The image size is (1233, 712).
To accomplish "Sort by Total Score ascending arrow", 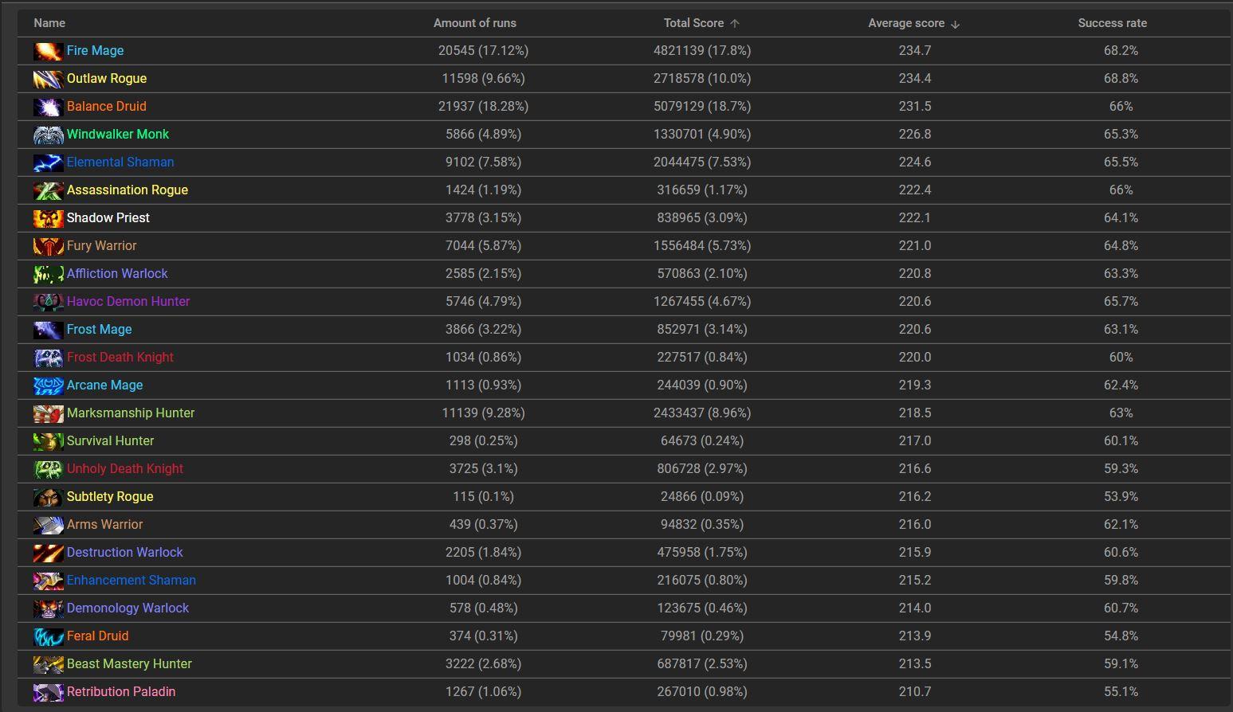I will [x=735, y=24].
